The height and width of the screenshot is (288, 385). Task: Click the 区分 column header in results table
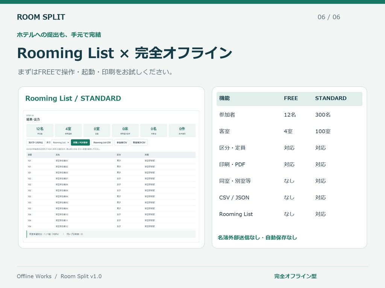[119, 155]
